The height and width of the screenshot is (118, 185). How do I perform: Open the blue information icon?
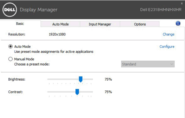tap(178, 23)
